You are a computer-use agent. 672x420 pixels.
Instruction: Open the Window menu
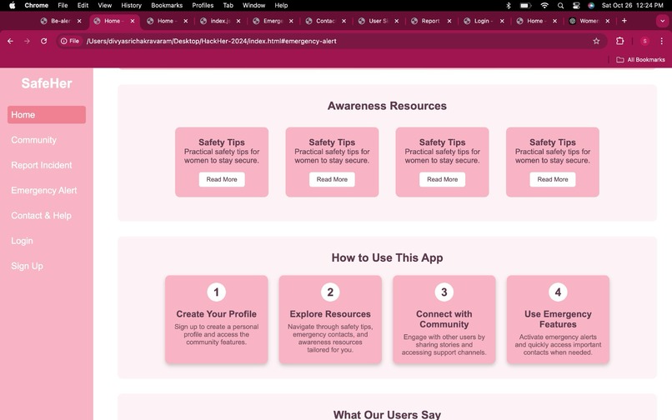pos(253,5)
